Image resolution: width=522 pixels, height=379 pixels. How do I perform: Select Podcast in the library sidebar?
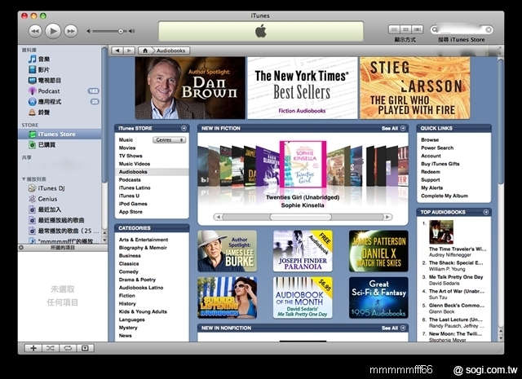[48, 90]
